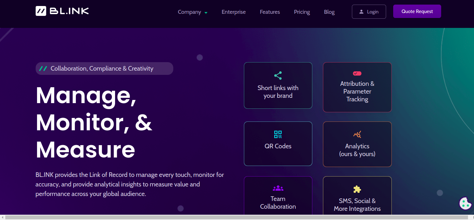Click the puzzle piece icon above SMS, Social
This screenshot has width=474, height=220.
click(357, 189)
